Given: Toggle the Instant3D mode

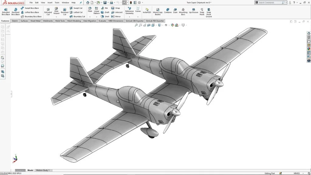Looking at the screenshot, I should (147, 11).
